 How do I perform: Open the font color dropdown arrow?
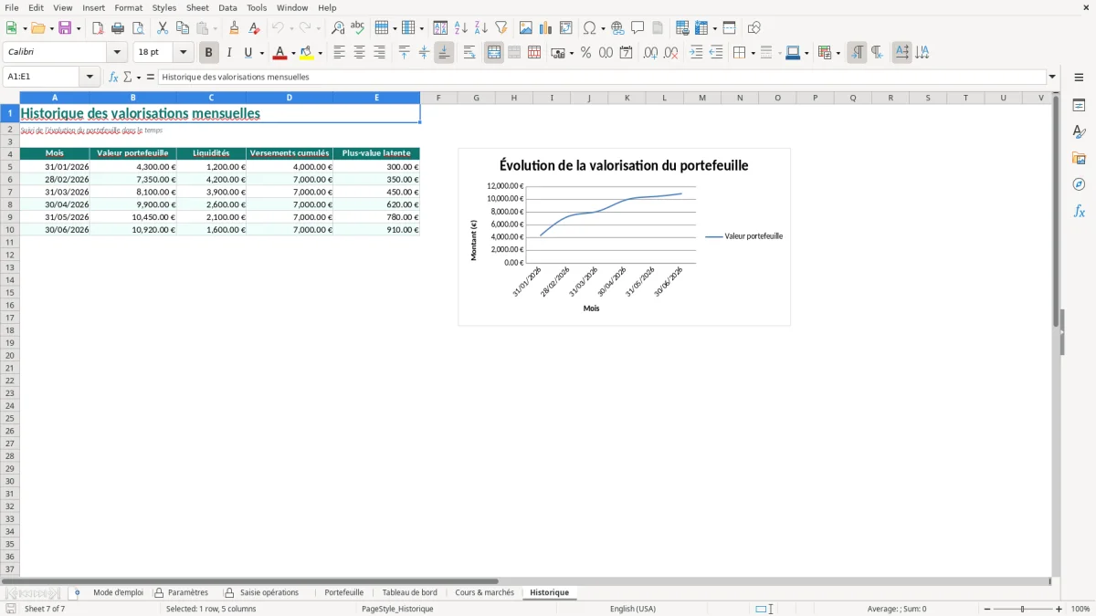pos(293,53)
